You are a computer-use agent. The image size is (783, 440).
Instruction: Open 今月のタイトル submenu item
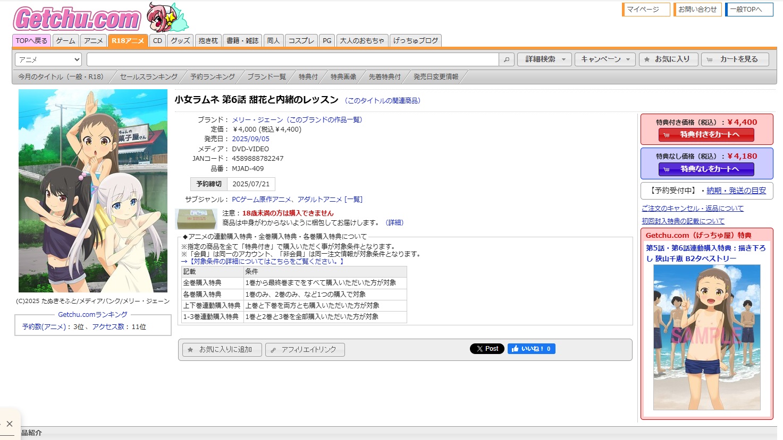coord(61,77)
